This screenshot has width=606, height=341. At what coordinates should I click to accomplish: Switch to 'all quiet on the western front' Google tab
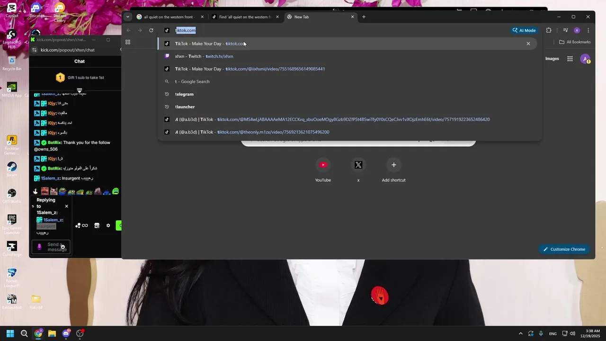[170, 17]
